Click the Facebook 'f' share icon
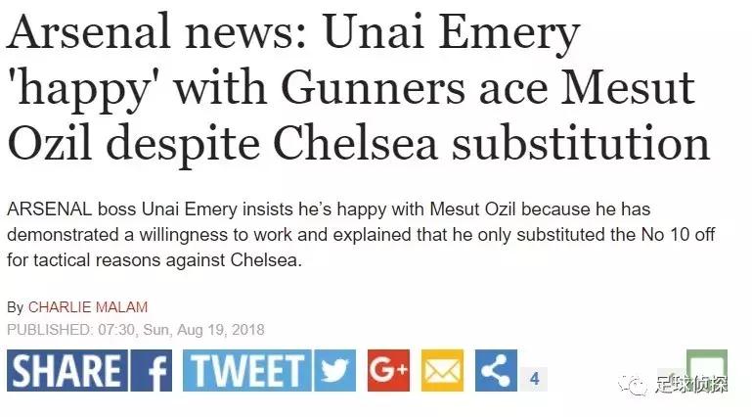This screenshot has width=752, height=417. click(153, 371)
